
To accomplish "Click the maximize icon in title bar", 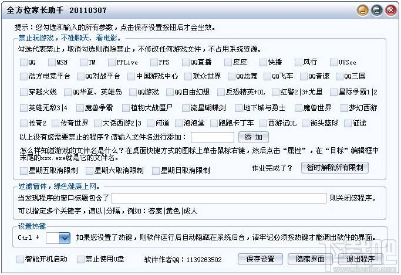I will pyautogui.click(x=377, y=11).
